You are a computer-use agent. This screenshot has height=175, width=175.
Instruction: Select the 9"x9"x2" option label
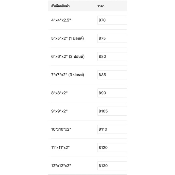click(x=59, y=111)
